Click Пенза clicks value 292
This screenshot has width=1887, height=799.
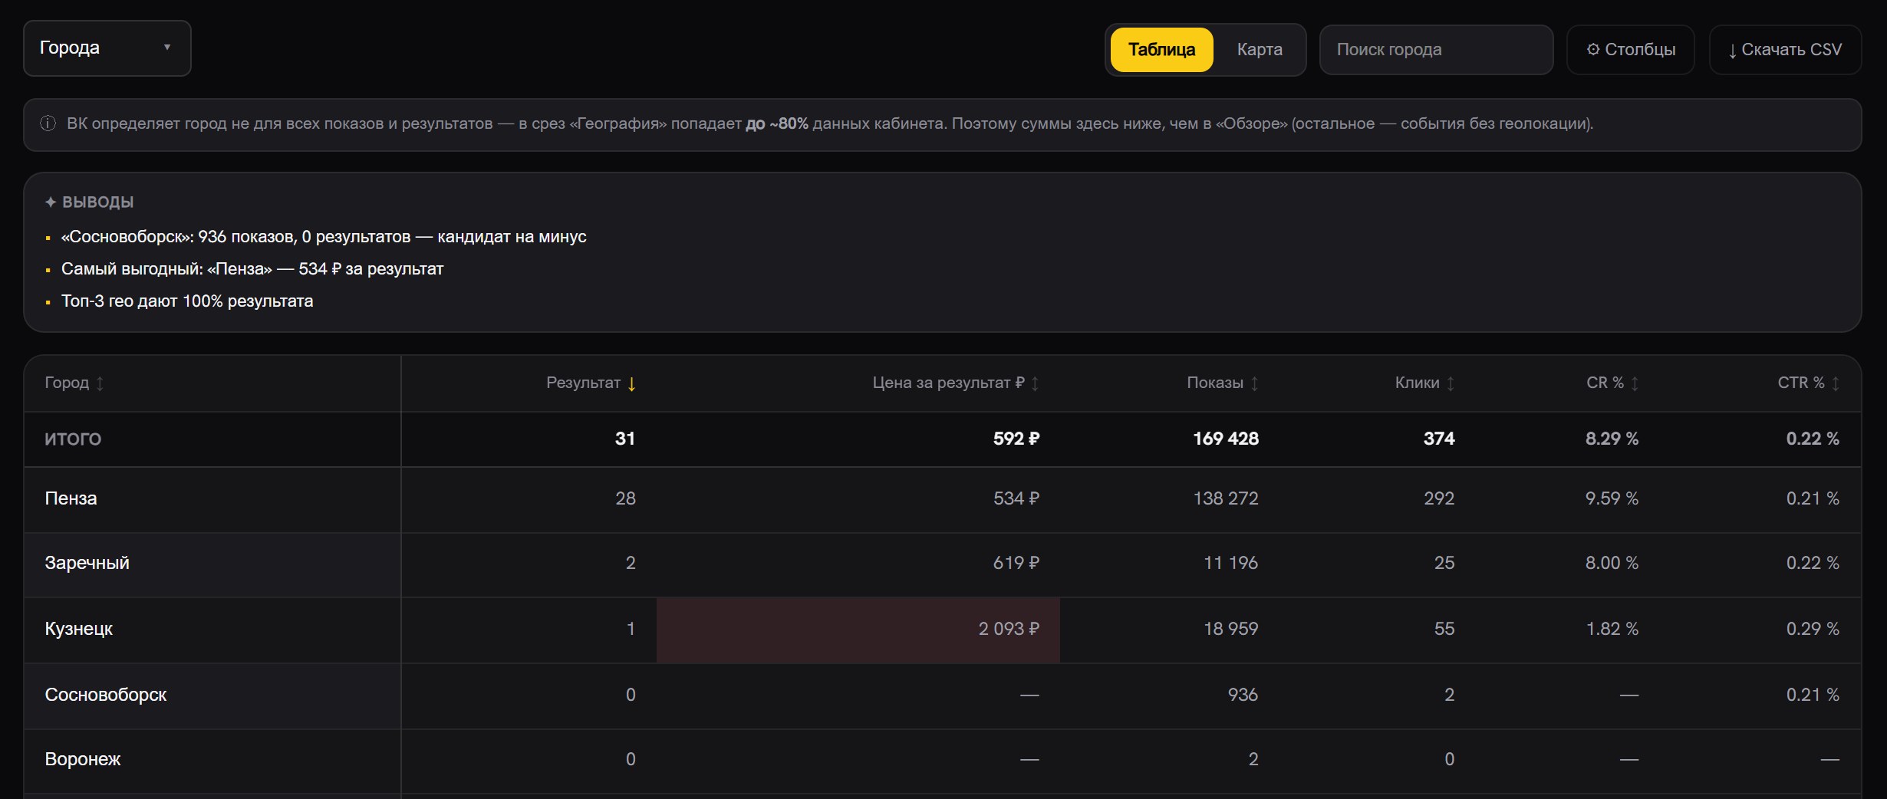click(x=1439, y=499)
